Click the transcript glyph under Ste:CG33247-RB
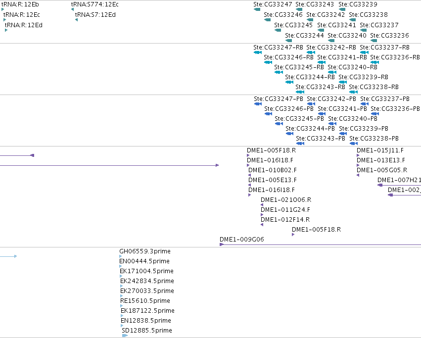This screenshot has width=421, height=338. [x=258, y=52]
